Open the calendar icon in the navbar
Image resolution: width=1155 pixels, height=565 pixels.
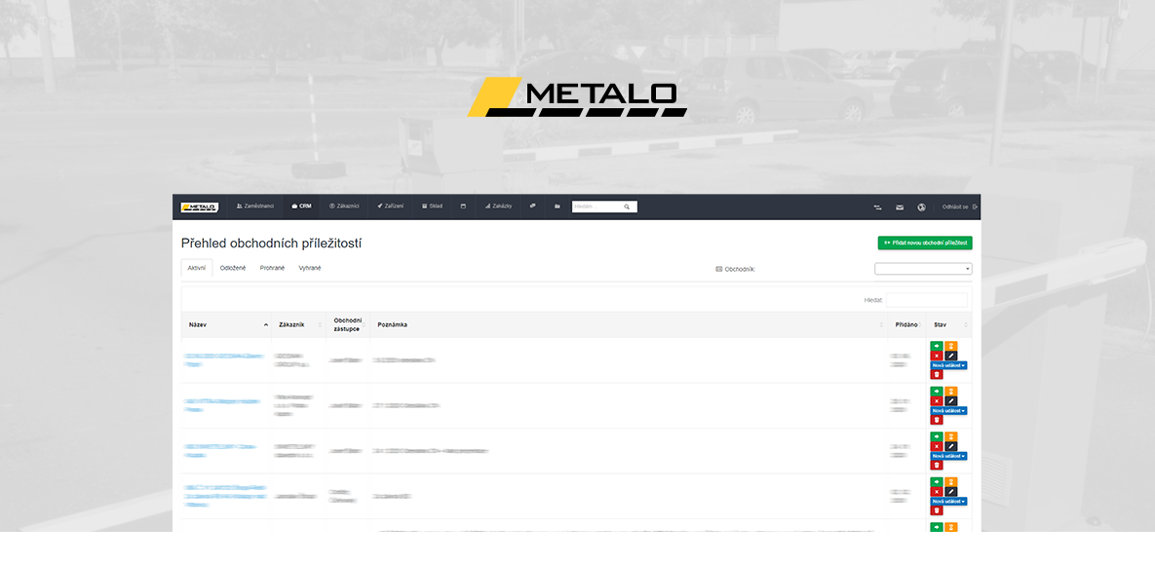(x=463, y=207)
